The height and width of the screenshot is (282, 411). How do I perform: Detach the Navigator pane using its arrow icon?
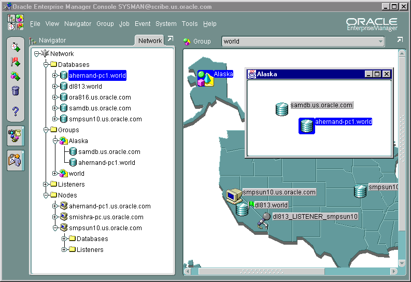click(x=171, y=39)
